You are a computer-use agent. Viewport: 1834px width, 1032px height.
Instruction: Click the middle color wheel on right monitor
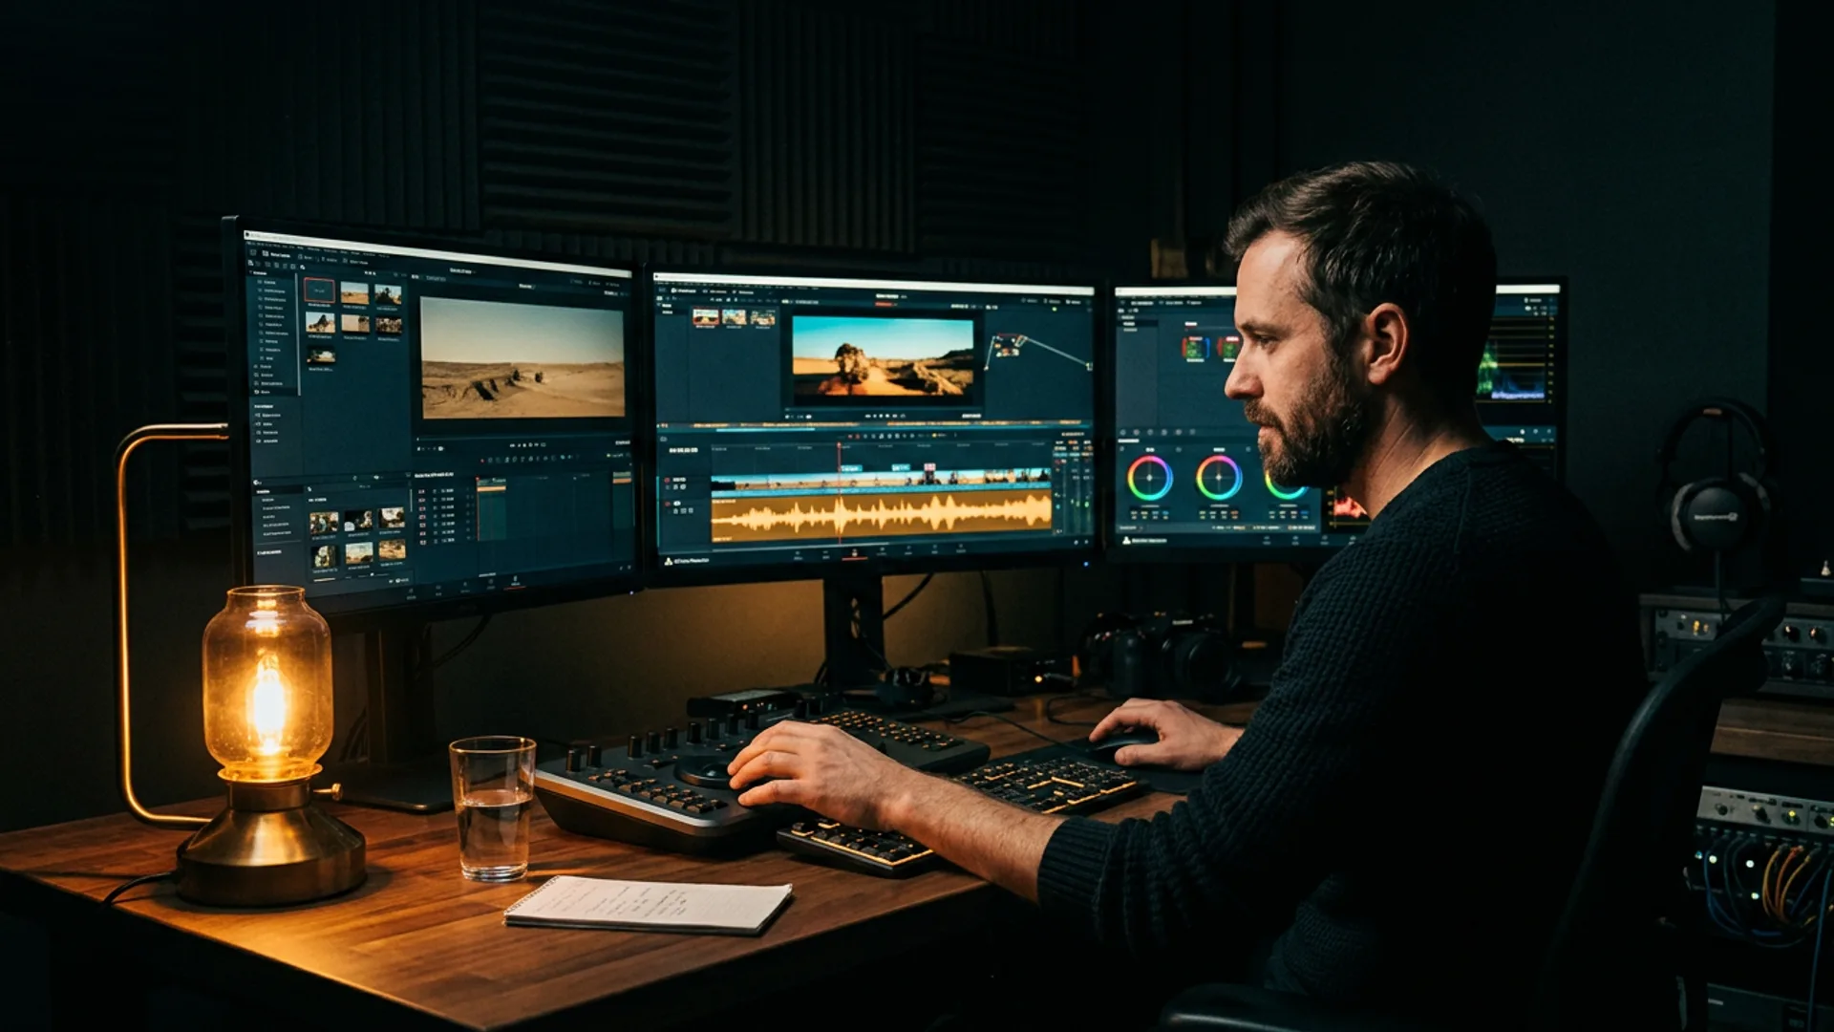point(1219,478)
